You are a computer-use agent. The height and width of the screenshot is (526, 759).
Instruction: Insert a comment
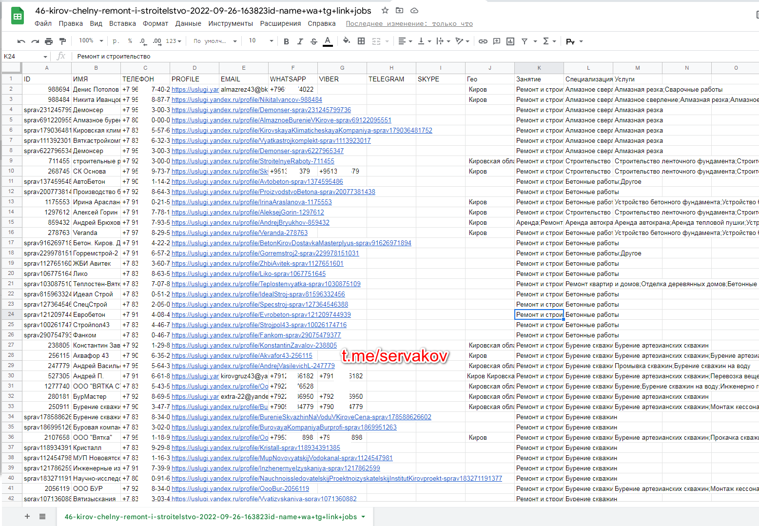(x=497, y=41)
